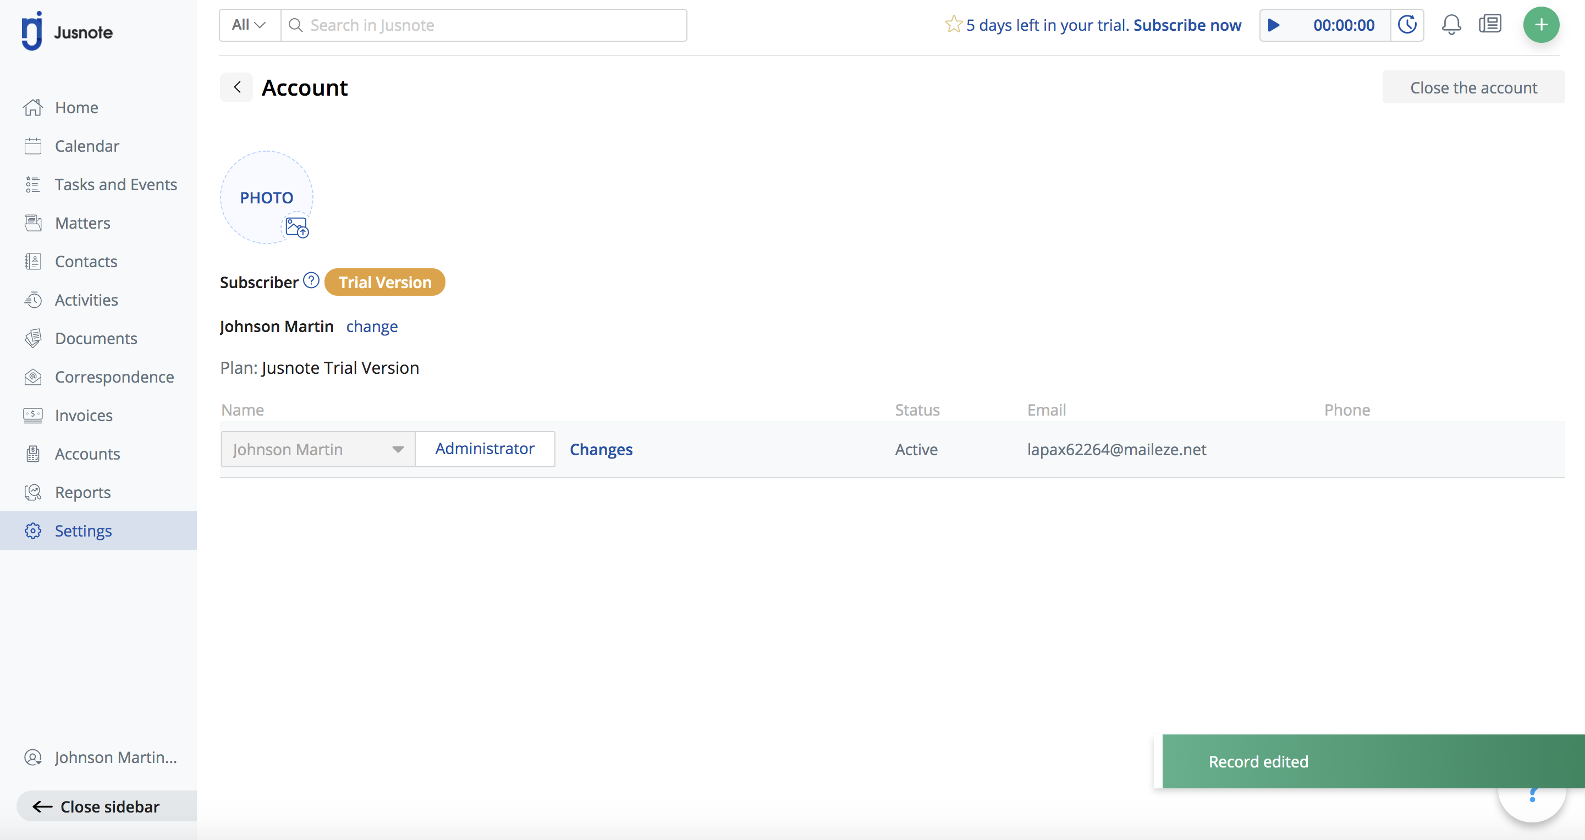1585x840 pixels.
Task: Click the Name column header
Action: (243, 410)
